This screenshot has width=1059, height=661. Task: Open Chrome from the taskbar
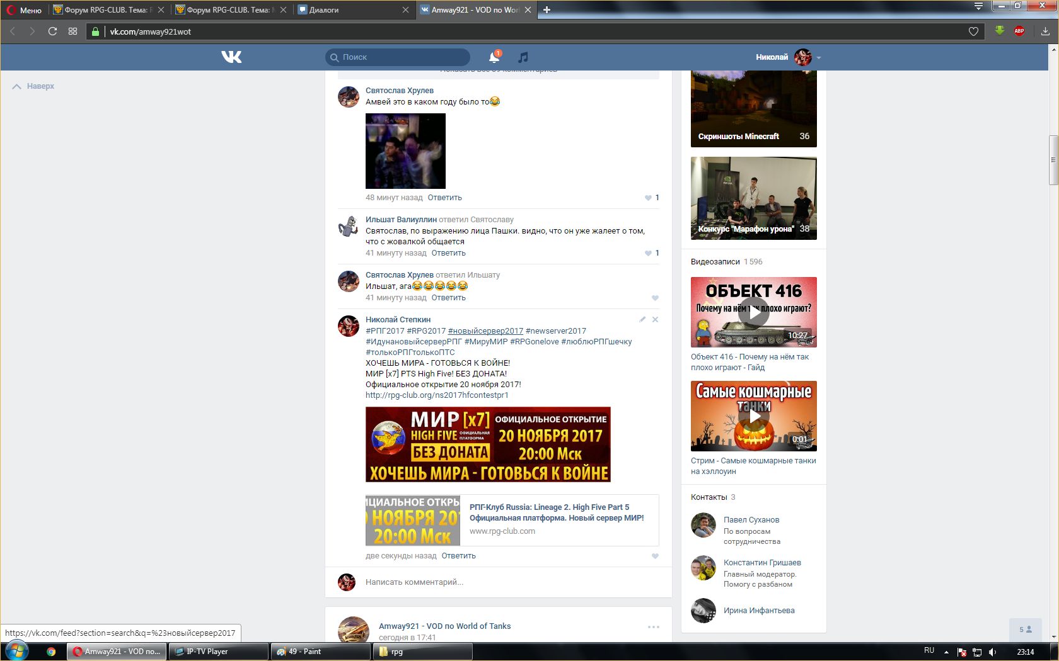click(x=51, y=652)
